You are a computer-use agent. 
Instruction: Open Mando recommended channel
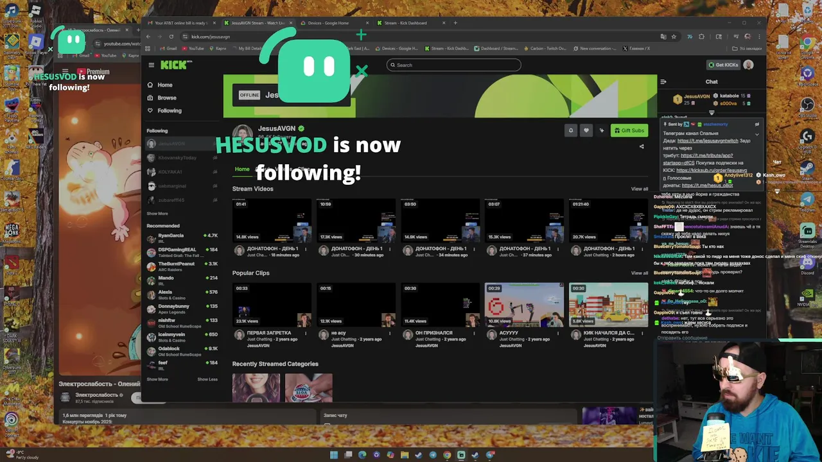pyautogui.click(x=182, y=280)
